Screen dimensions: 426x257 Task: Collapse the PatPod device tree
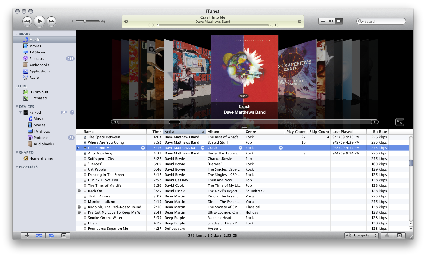tap(21, 112)
